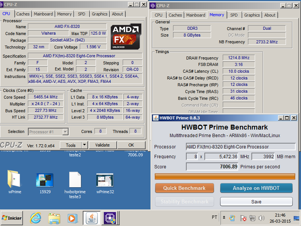Open SPD tab in left CPU-Z window
Screen dimensions: 301x226
(81, 14)
